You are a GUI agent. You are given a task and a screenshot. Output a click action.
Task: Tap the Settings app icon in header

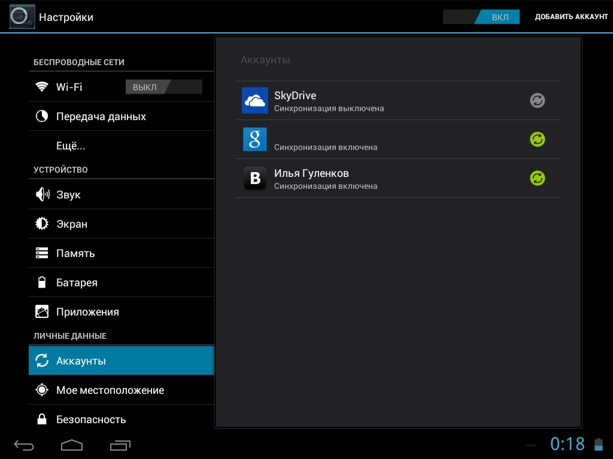[x=22, y=17]
